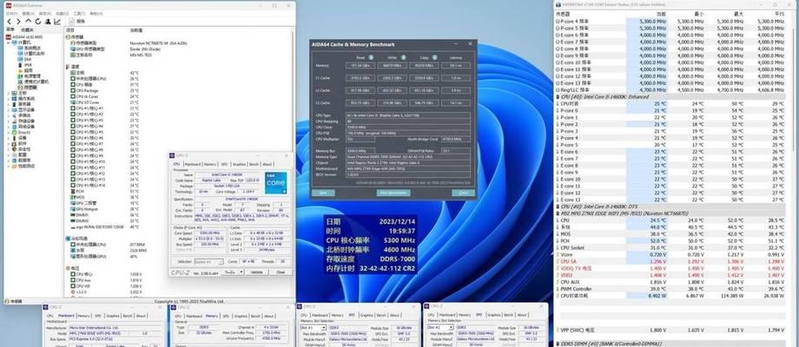Click AIDA64 back arrow toolbar icon
The width and height of the screenshot is (799, 347).
point(10,22)
